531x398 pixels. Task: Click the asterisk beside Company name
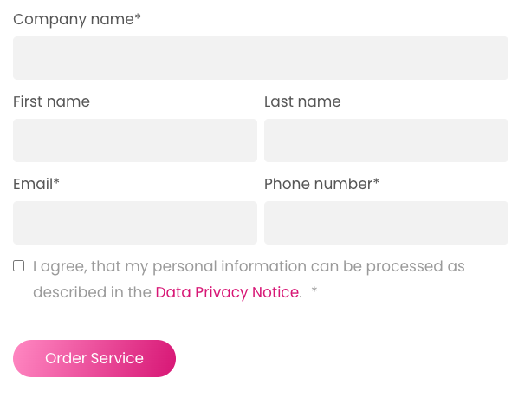pyautogui.click(x=138, y=17)
